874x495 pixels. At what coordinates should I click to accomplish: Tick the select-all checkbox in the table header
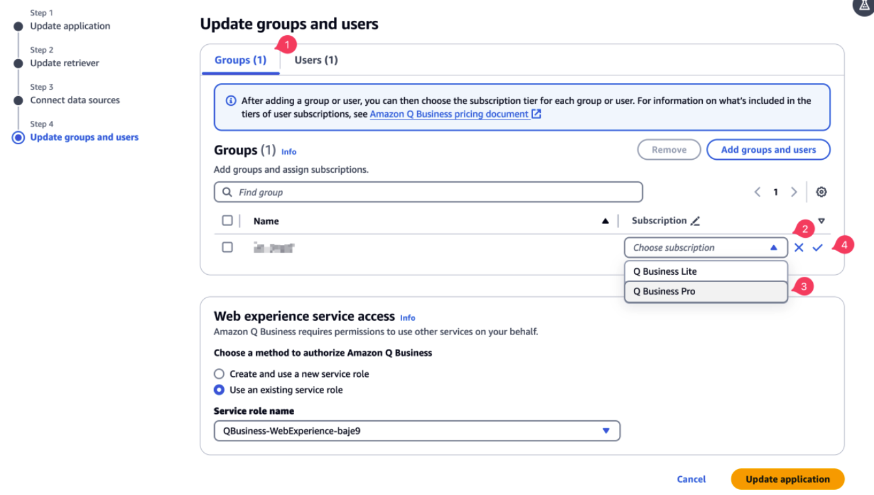(227, 221)
